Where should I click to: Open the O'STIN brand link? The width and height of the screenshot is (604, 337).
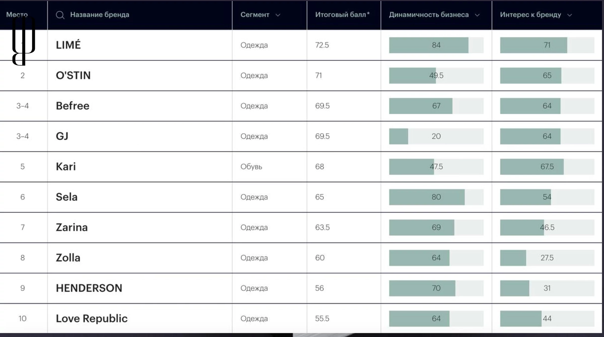pyautogui.click(x=73, y=75)
